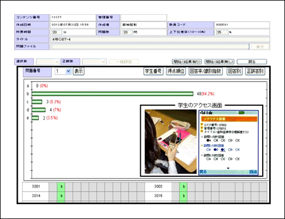Screen dimensions: 285x219
Task: Click the コンテンツ番号 value 13377
Action: [56, 17]
